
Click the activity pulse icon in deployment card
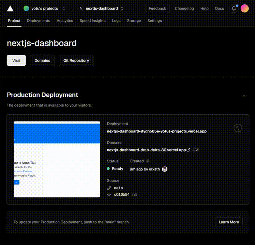tap(238, 128)
